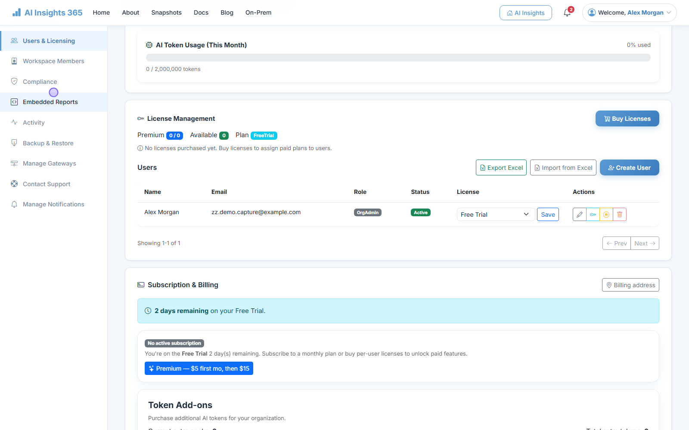Click the Prev pagination button
The height and width of the screenshot is (430, 689).
pyautogui.click(x=617, y=243)
